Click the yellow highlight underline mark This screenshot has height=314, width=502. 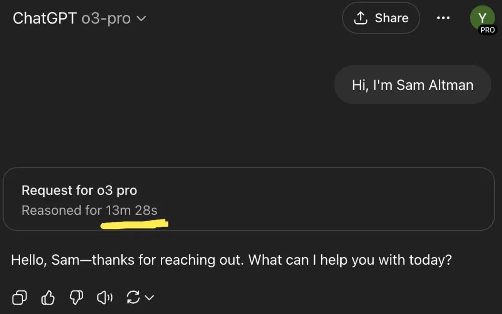[x=134, y=224]
